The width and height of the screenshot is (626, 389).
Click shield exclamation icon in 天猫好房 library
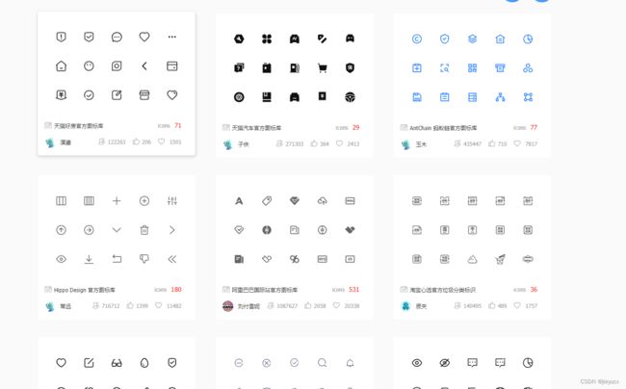61,38
